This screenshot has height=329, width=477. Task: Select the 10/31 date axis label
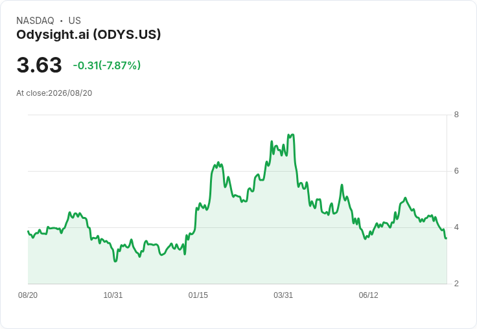(113, 295)
